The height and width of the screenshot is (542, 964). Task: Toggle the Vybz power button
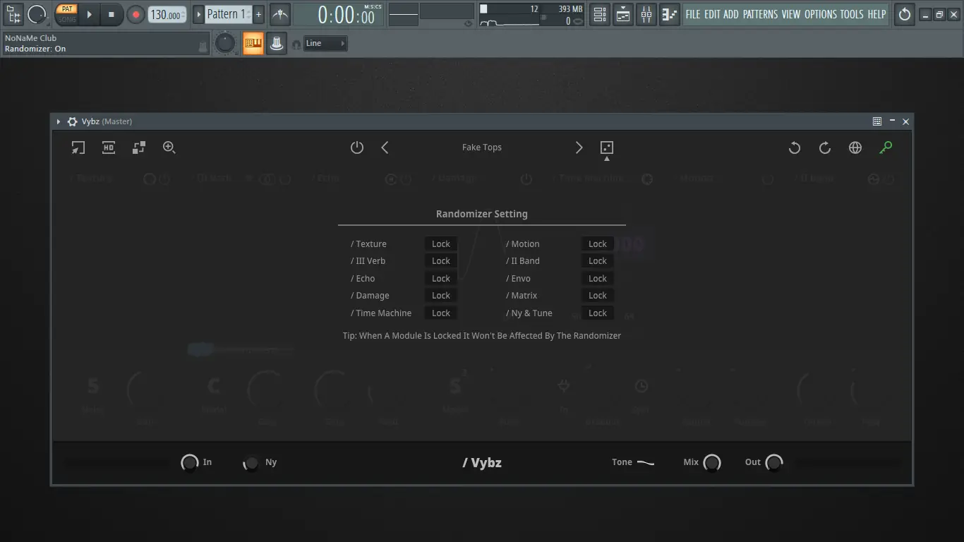[357, 147]
